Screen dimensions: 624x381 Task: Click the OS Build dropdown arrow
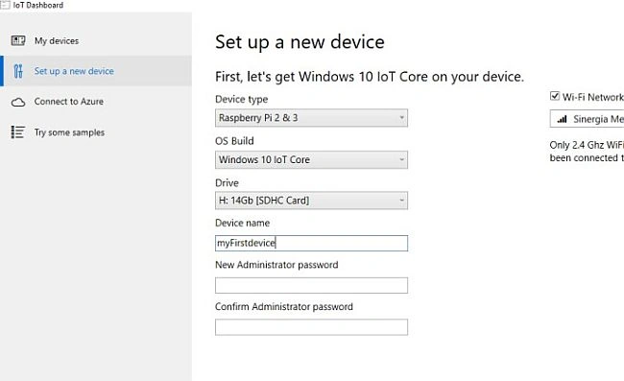[401, 159]
